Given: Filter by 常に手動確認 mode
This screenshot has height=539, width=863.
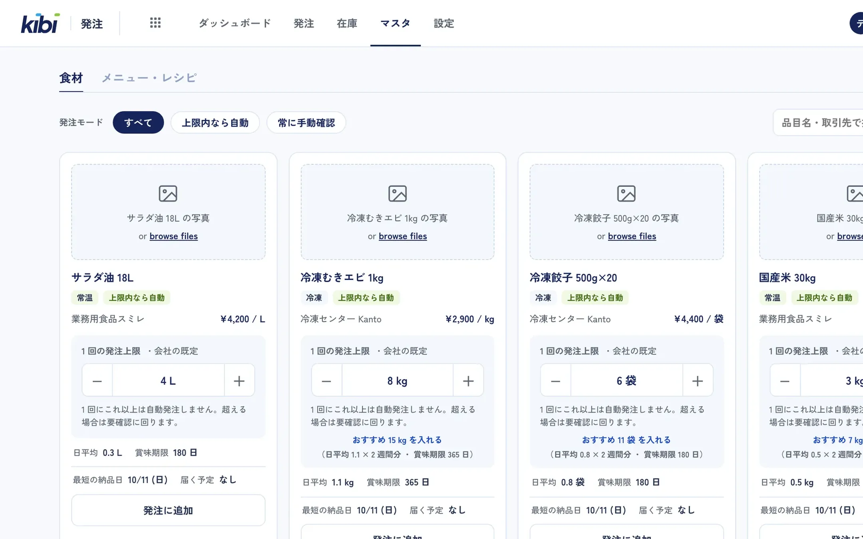Looking at the screenshot, I should (306, 123).
